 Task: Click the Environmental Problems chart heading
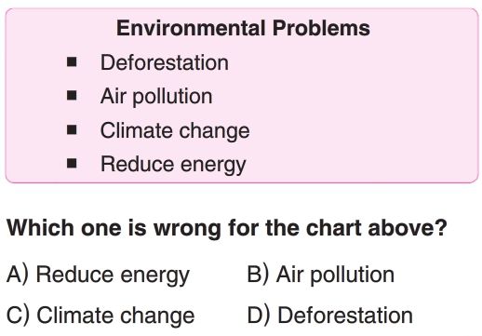243,28
